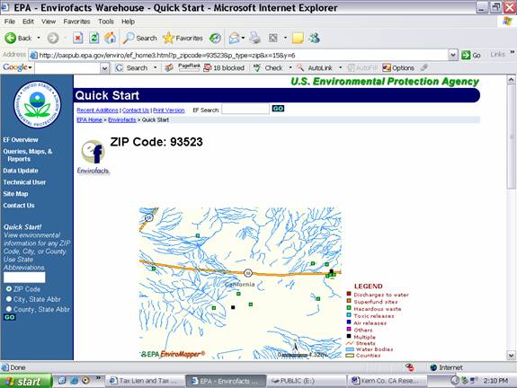The height and width of the screenshot is (388, 517).
Task: Click the Edit toolbar icon beside printer
Action: [273, 39]
